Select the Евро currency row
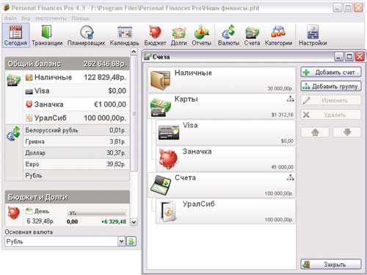Image resolution: width=367 pixels, height=275 pixels. coord(76,164)
